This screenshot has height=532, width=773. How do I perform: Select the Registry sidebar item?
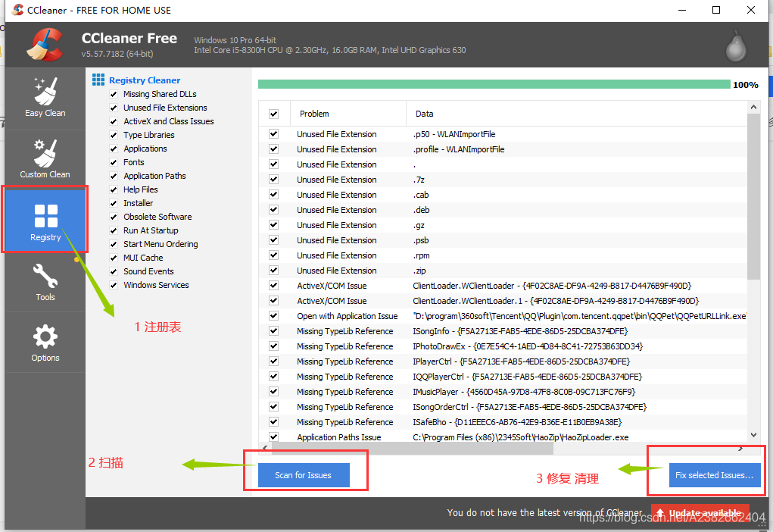[45, 220]
